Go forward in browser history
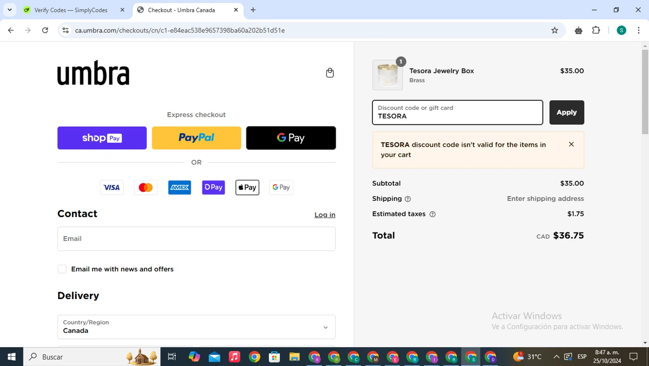The image size is (649, 366). 28,30
